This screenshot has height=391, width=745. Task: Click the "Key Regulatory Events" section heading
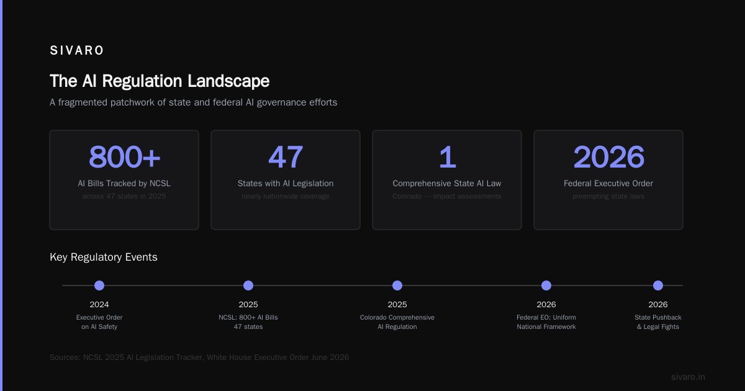pos(104,257)
